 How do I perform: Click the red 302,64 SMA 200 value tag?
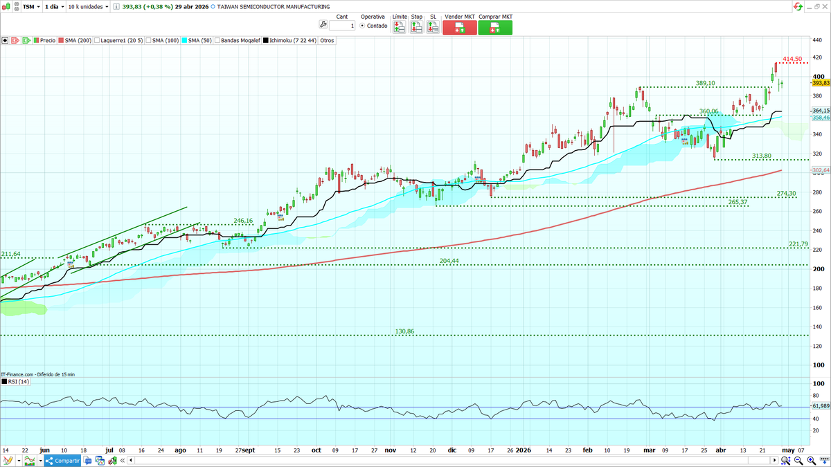(x=821, y=170)
